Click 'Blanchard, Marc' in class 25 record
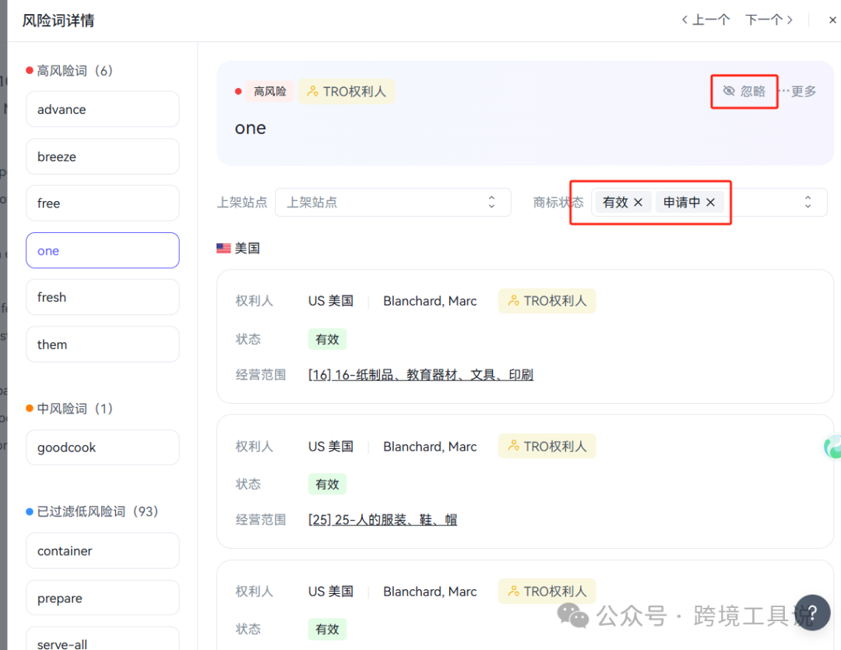Image resolution: width=841 pixels, height=650 pixels. [430, 447]
